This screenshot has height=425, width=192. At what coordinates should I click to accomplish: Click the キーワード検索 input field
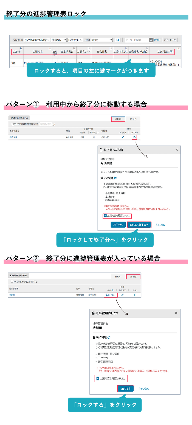[x=137, y=40]
